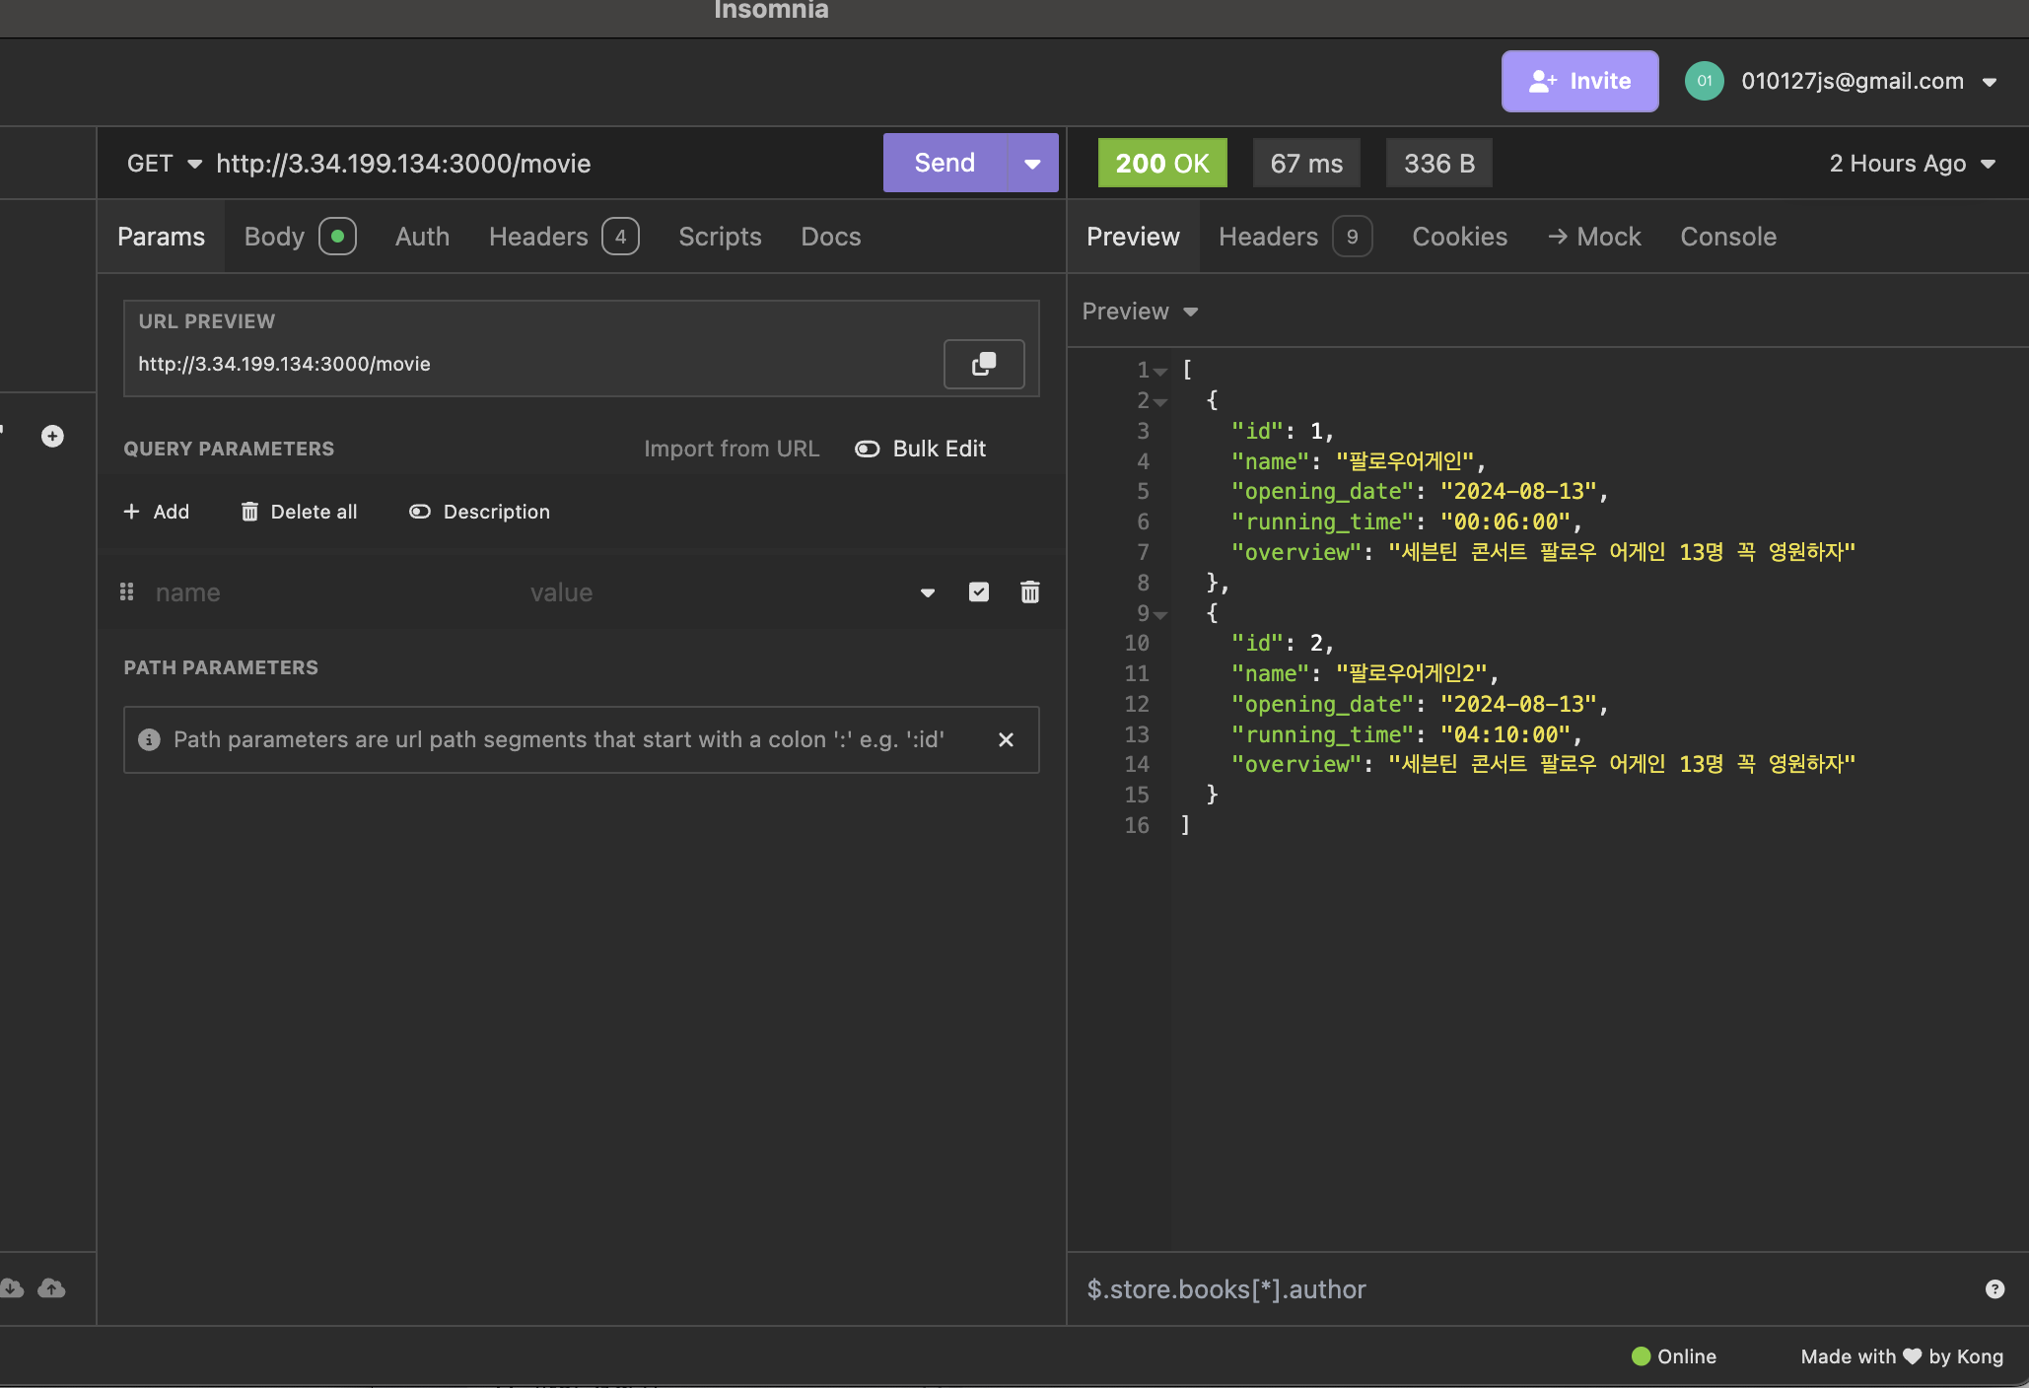Click the copy URL icon in preview
Screen dimensions: 2029x1388
[x=984, y=364]
